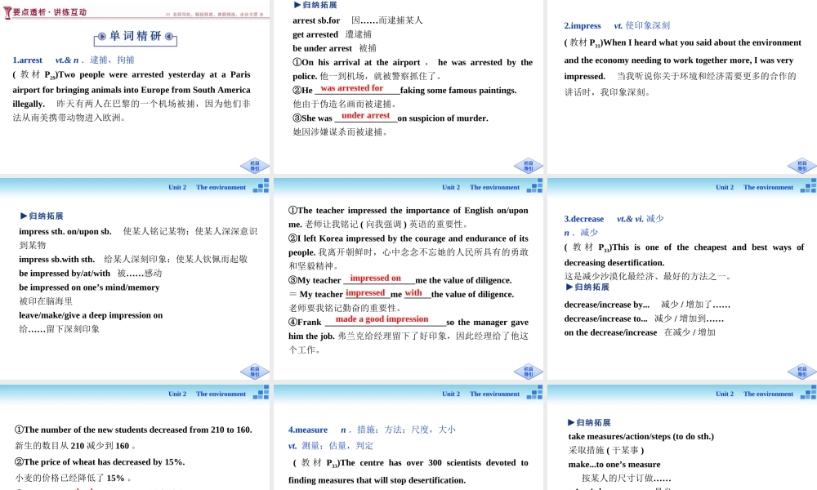This screenshot has height=490, width=817.
Task: Click 'Unit 2' label above the 3.decrease slide
Action: [x=725, y=187]
